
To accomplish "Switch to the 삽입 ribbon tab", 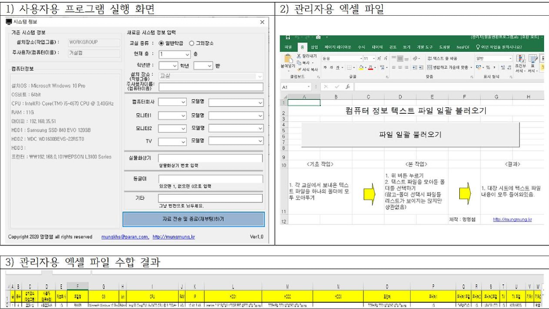I will tap(314, 47).
